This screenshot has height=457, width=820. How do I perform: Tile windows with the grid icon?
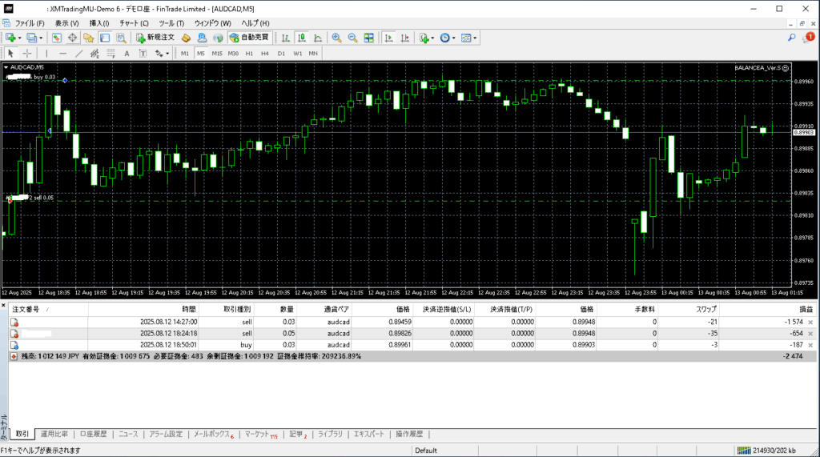pos(368,38)
